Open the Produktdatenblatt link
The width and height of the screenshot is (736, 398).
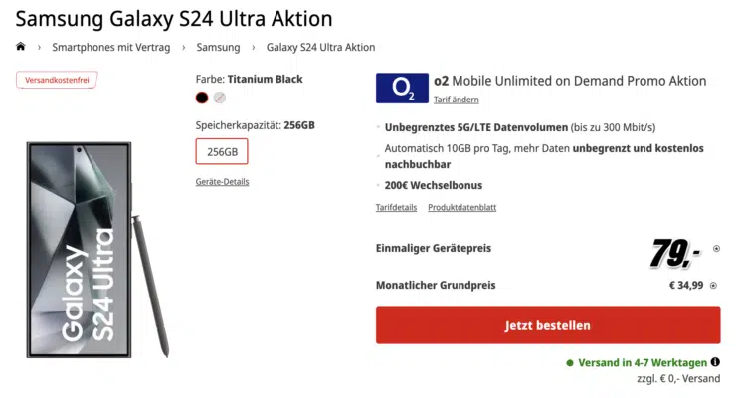(x=461, y=207)
